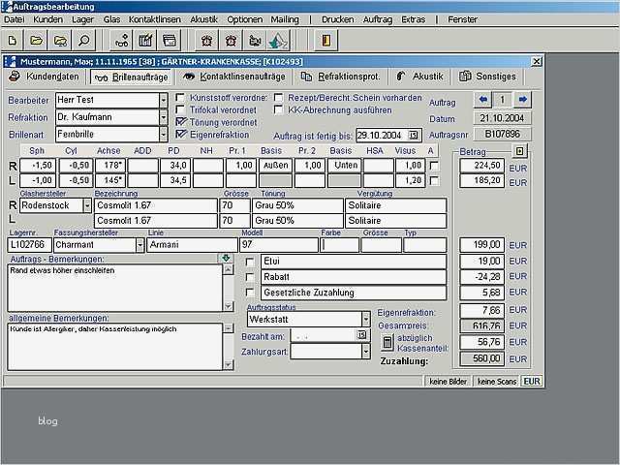Go to next order with right arrow
Image resolution: width=620 pixels, height=465 pixels.
click(523, 100)
